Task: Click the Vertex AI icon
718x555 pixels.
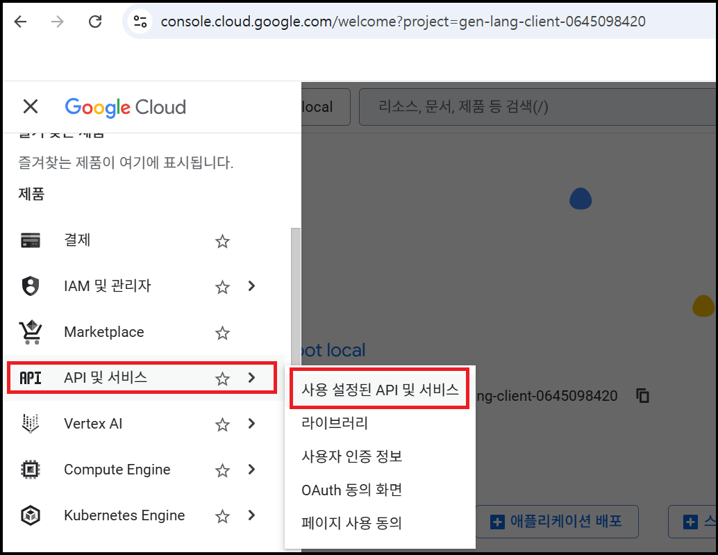Action: click(31, 424)
